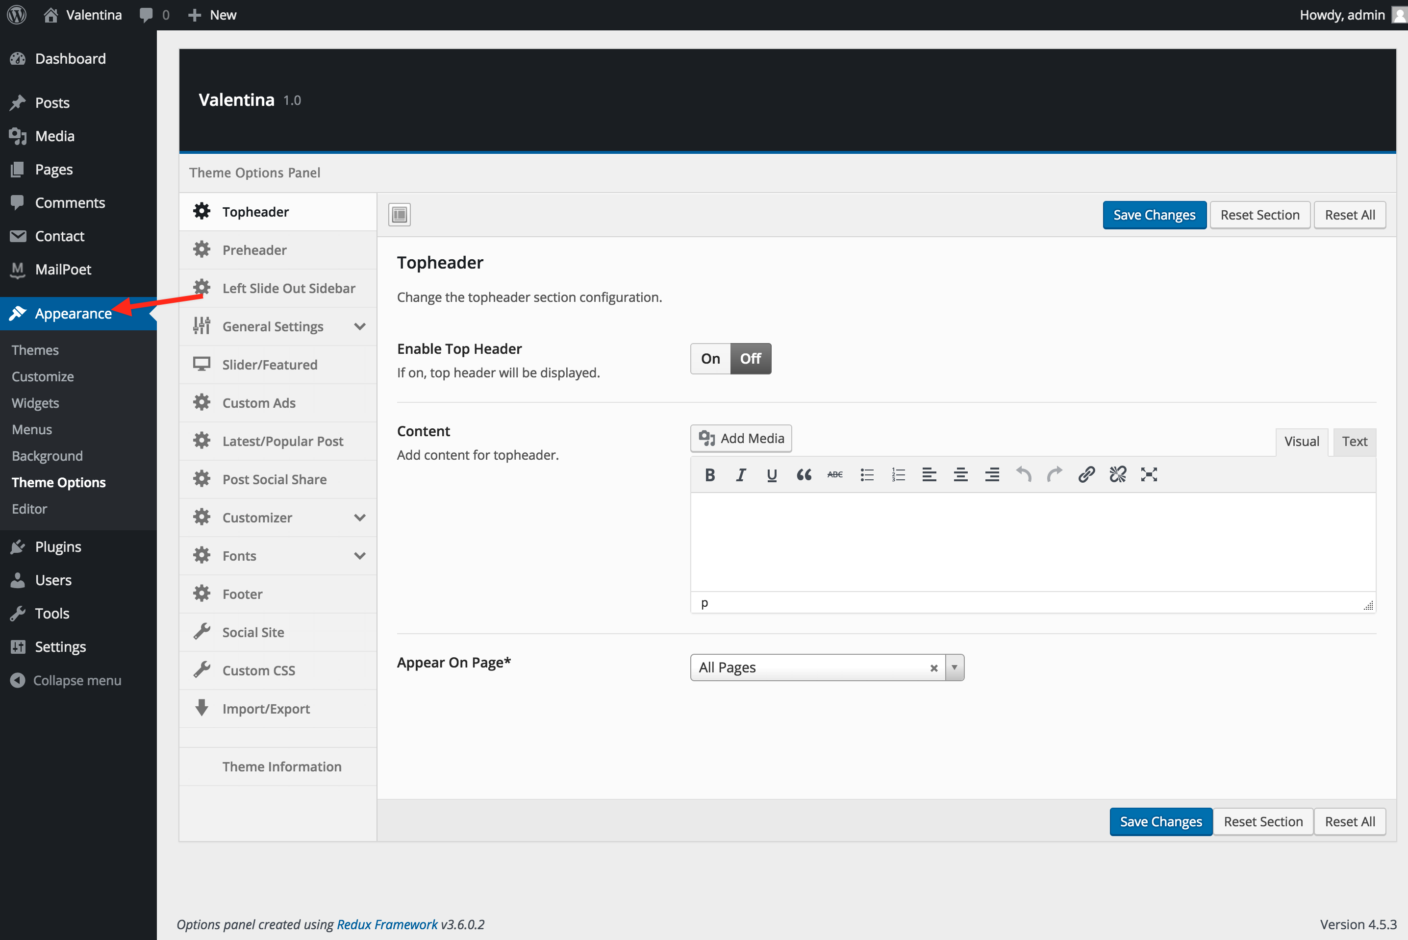Insert a link in the editor
1408x940 pixels.
click(x=1086, y=475)
